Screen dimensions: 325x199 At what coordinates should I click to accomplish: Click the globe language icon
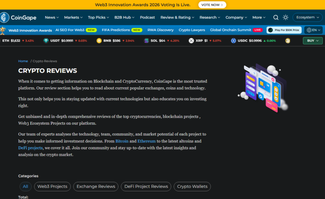pos(309,30)
